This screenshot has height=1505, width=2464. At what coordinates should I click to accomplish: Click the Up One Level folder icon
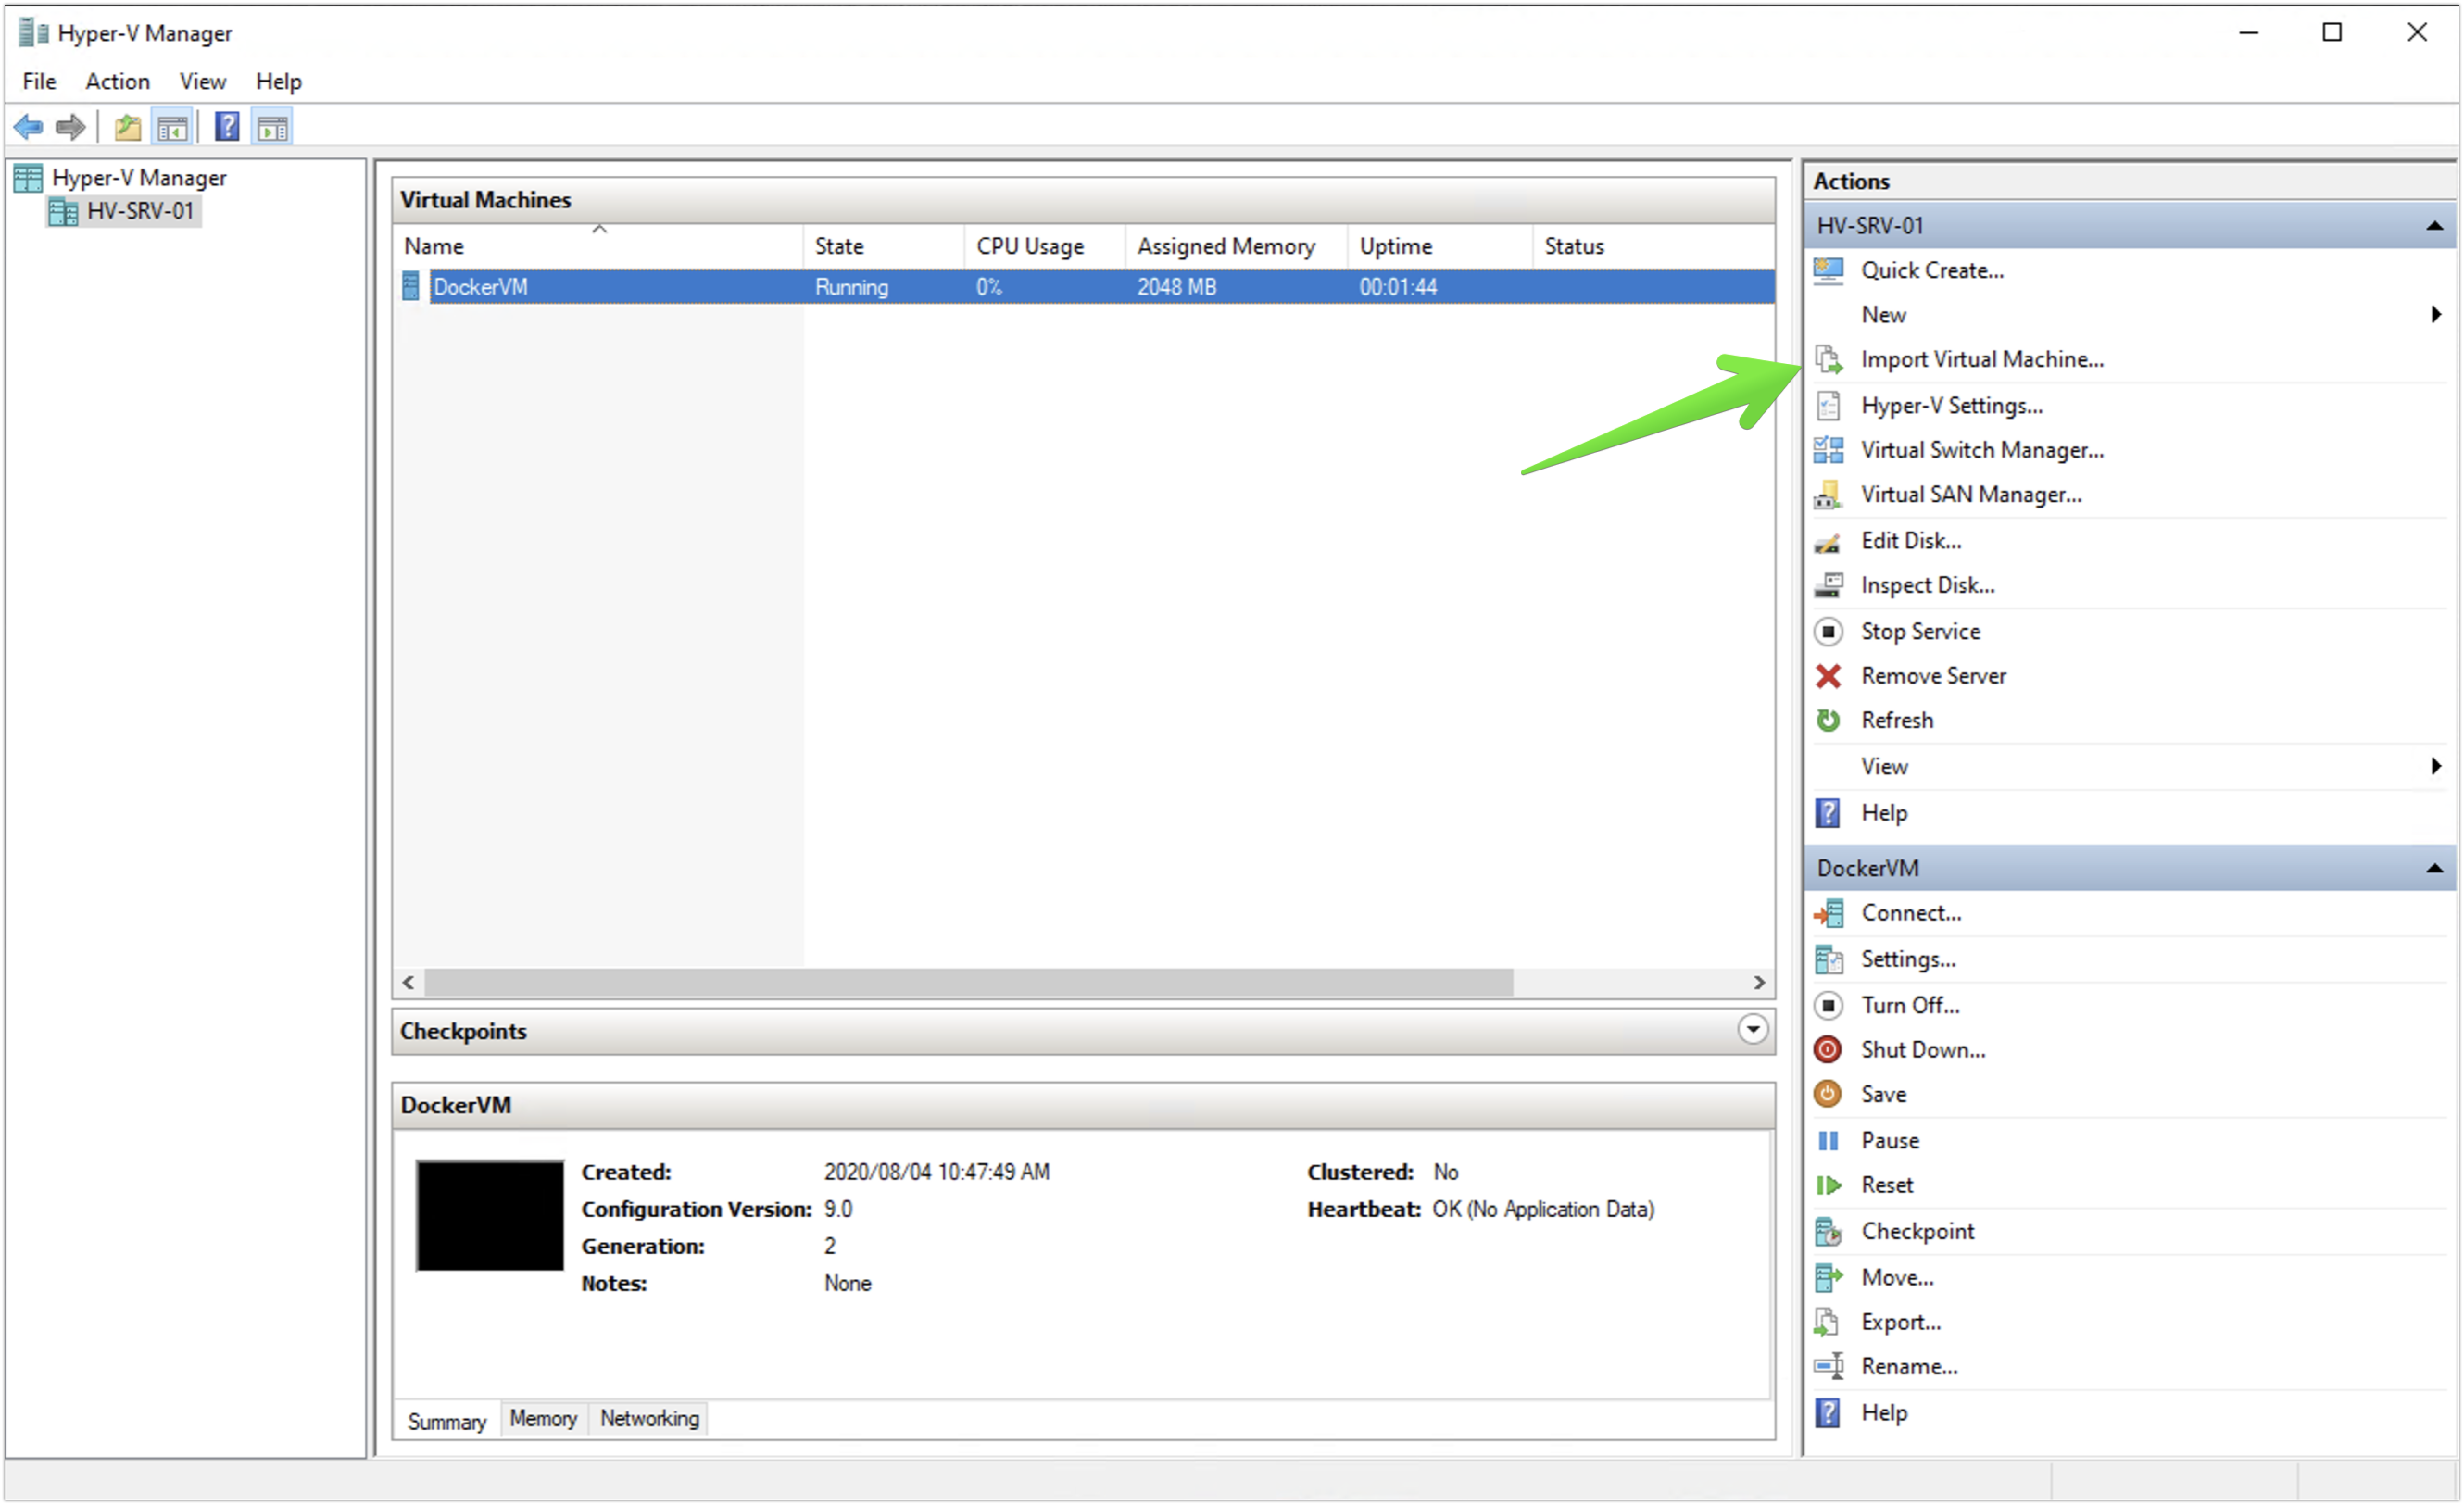pyautogui.click(x=128, y=127)
